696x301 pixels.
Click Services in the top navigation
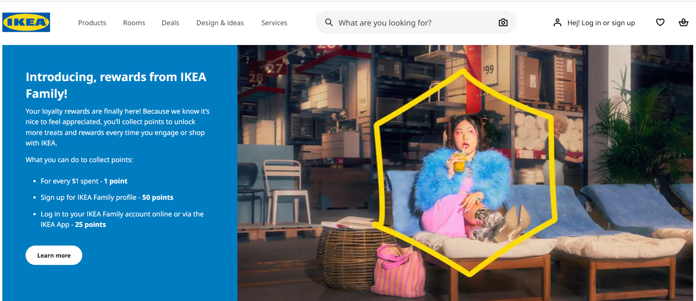pos(274,23)
